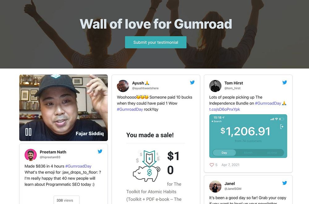
Task: Select the Day tab in earnings card
Action: click(224, 152)
